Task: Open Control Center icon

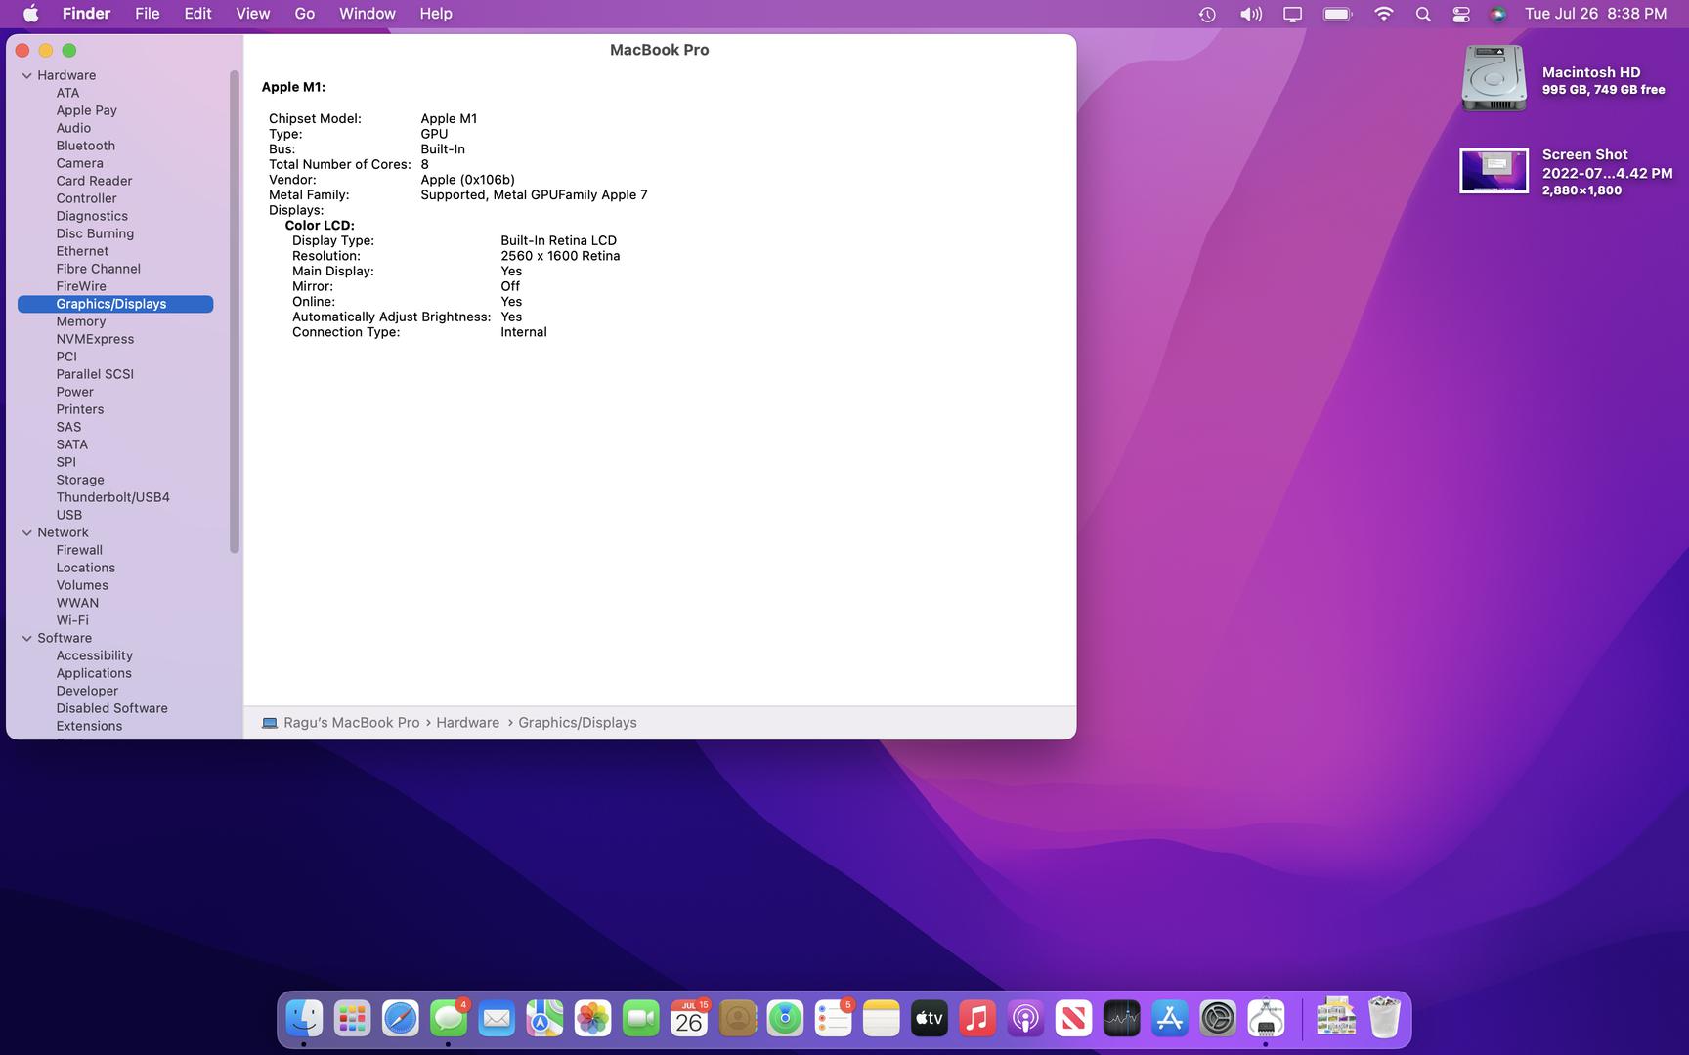Action: pos(1461,14)
